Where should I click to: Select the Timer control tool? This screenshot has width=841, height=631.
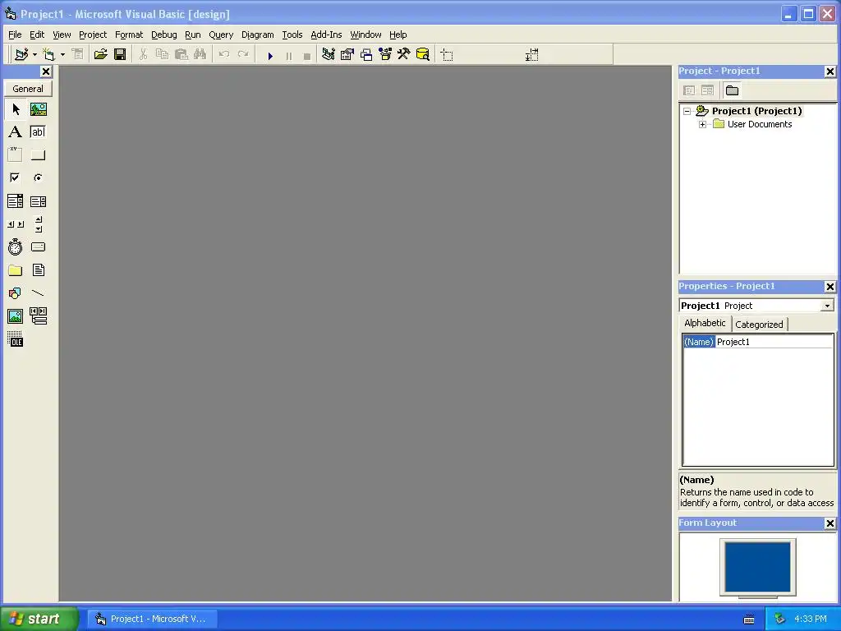pyautogui.click(x=16, y=247)
